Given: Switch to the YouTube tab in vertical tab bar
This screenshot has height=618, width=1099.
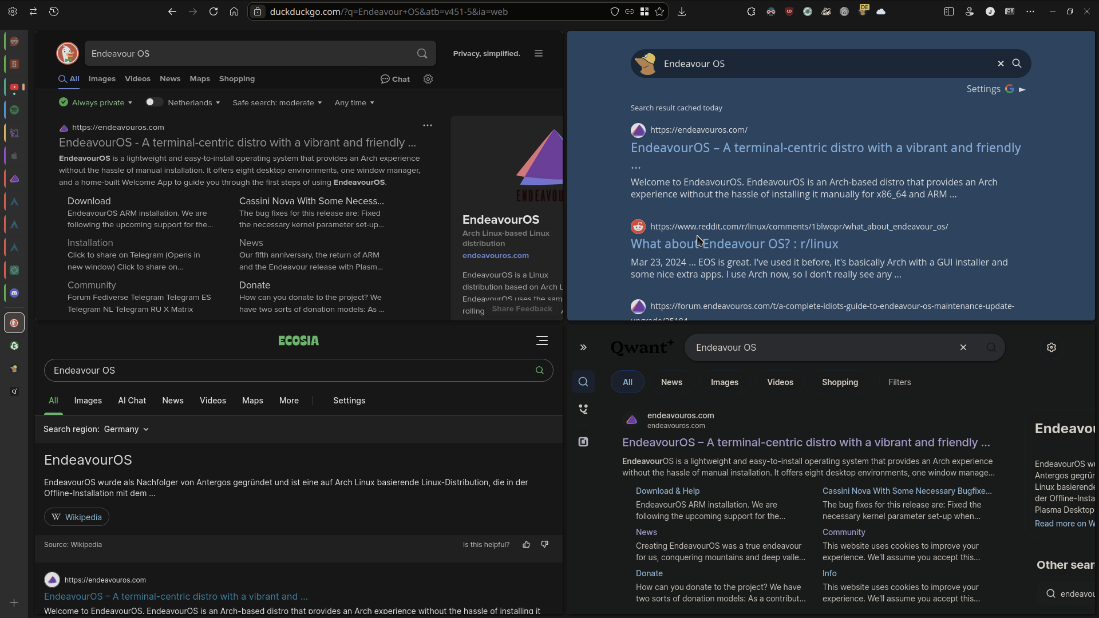Looking at the screenshot, I should (14, 87).
